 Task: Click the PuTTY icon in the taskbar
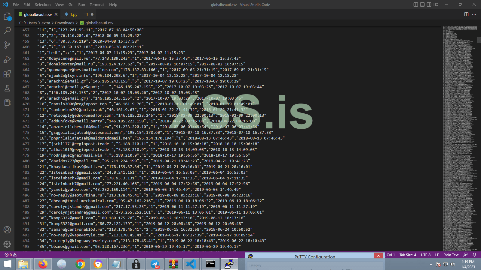coord(229,264)
